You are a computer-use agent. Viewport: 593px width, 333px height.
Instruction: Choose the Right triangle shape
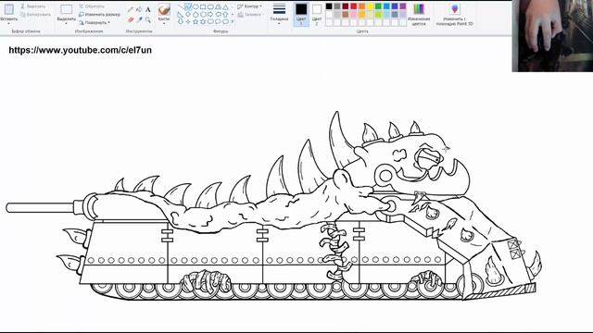[181, 15]
